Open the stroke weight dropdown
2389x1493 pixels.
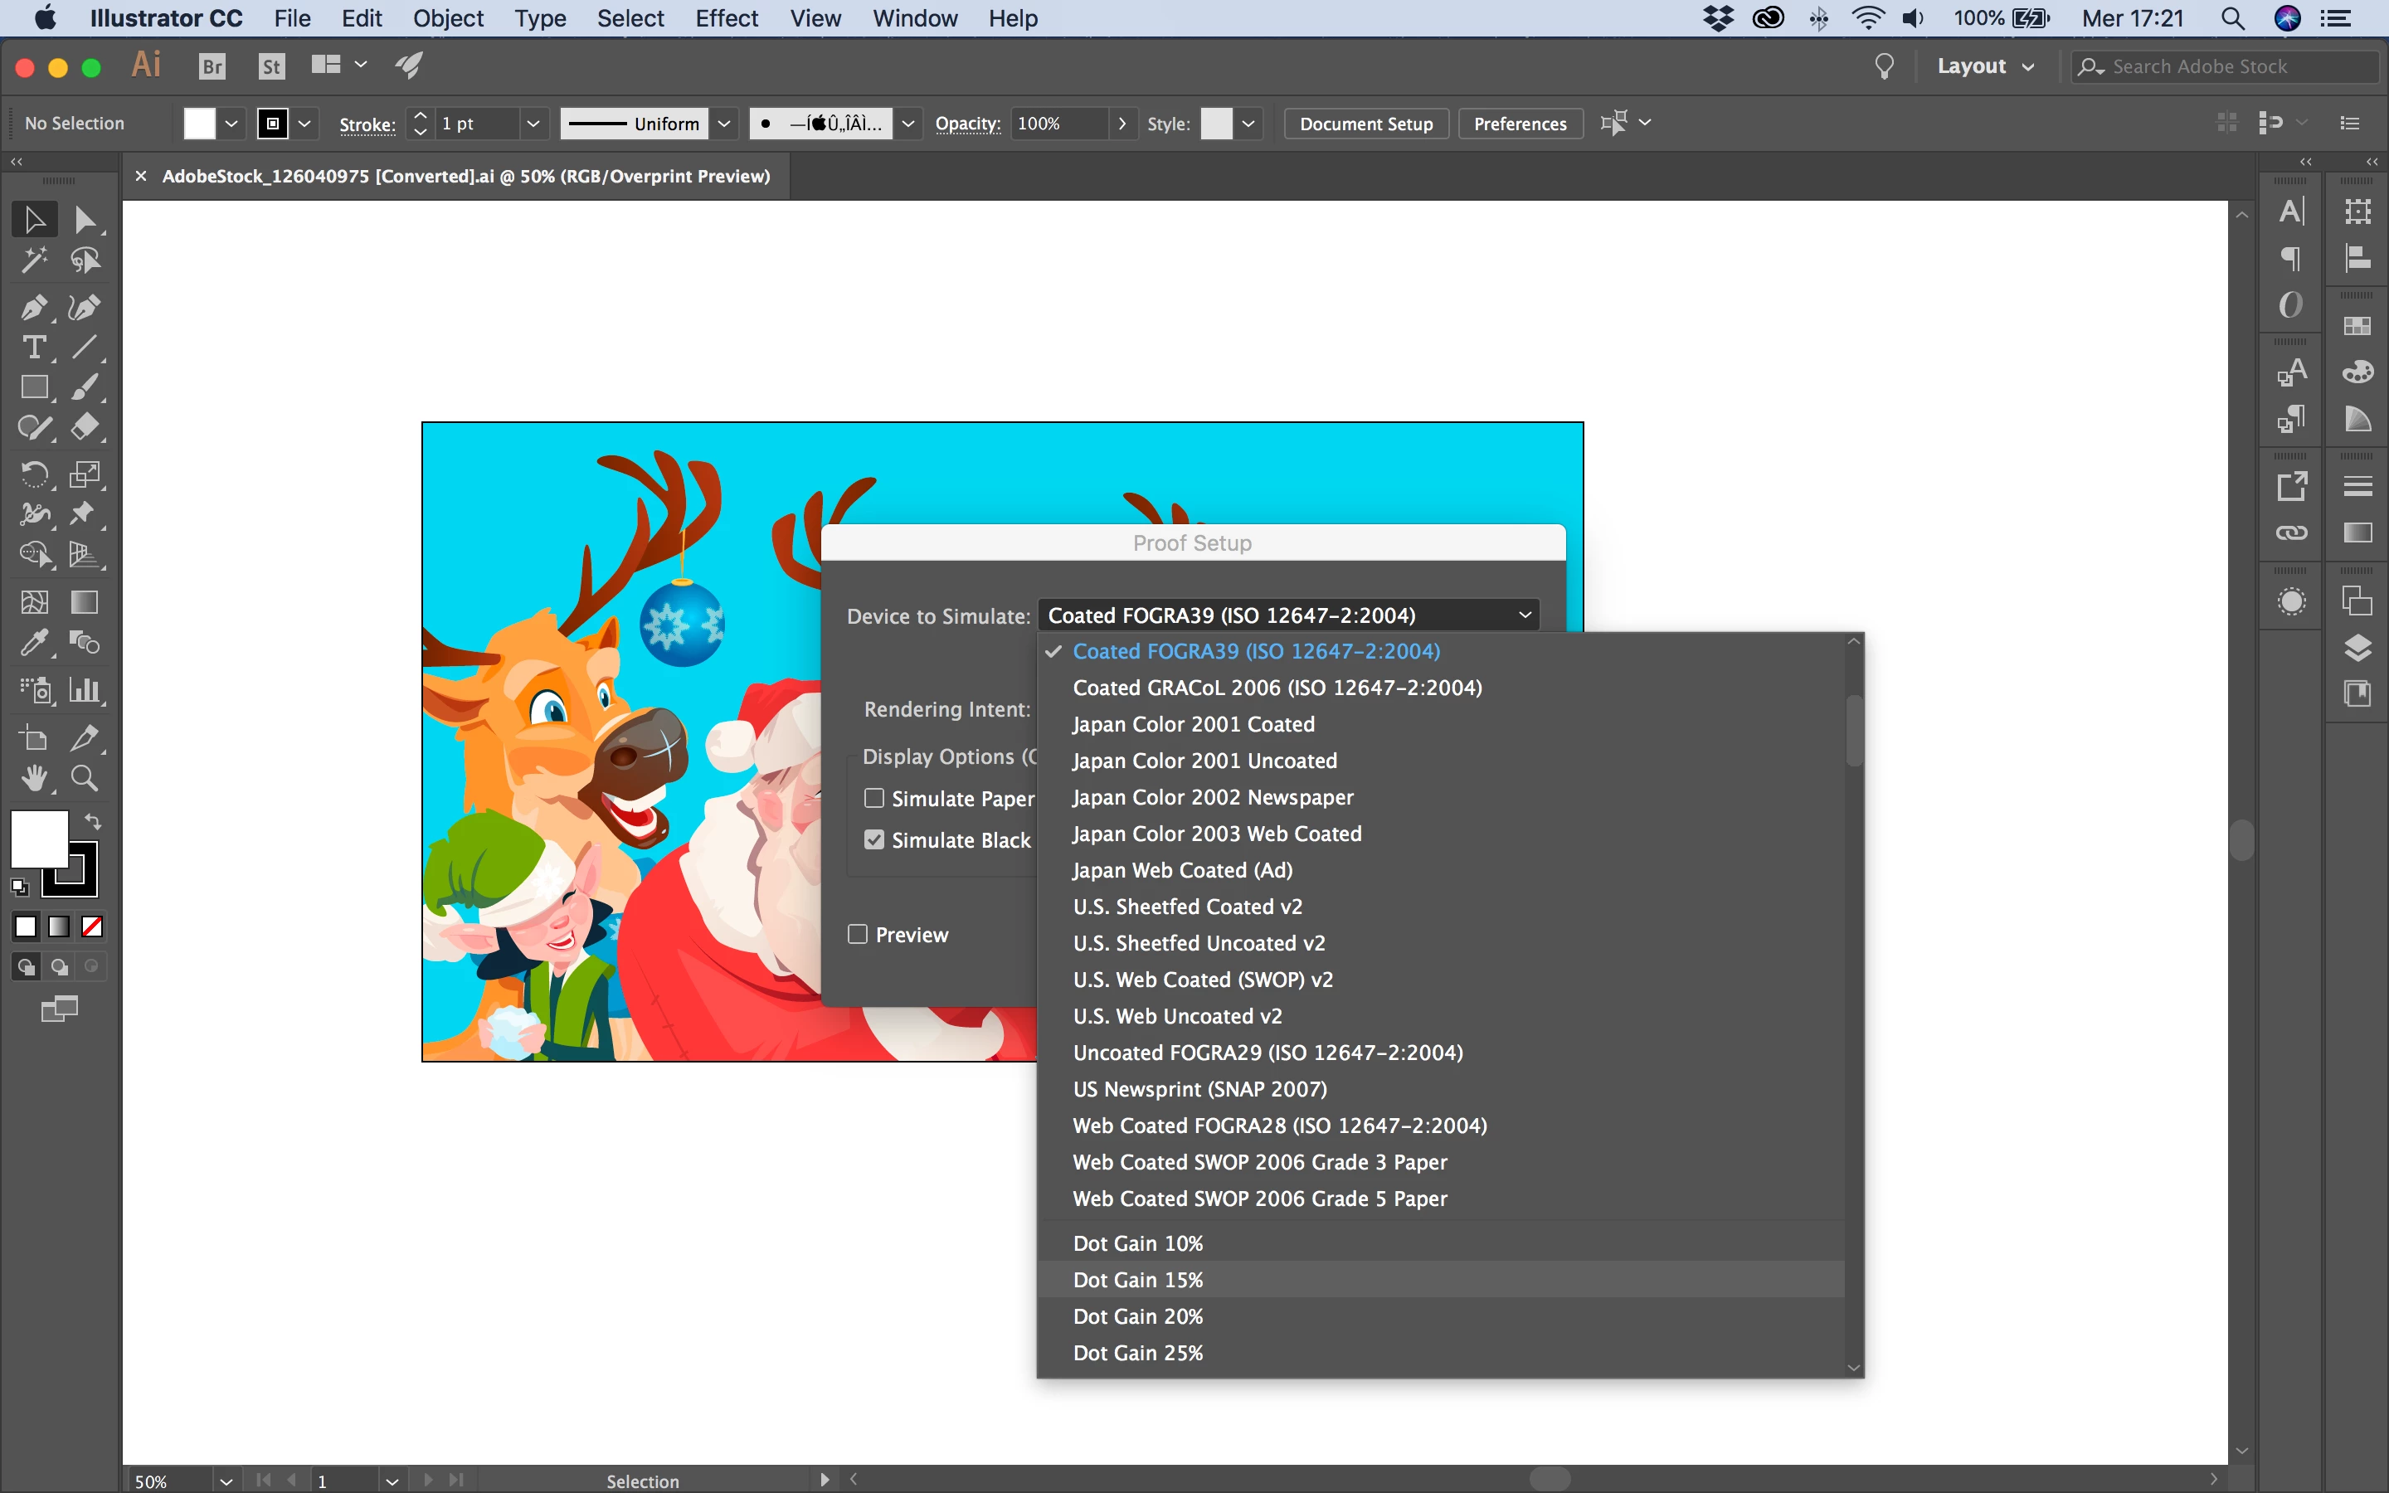533,124
